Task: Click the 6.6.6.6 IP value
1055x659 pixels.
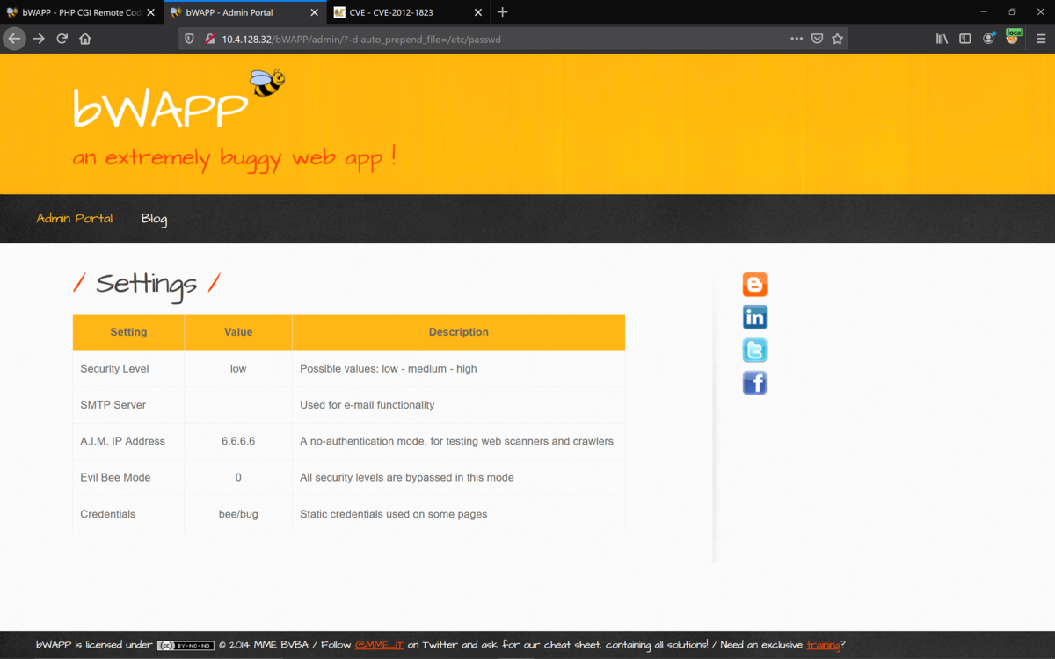Action: point(238,441)
